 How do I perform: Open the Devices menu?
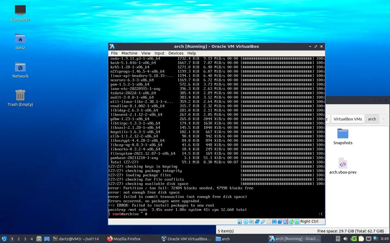(176, 53)
